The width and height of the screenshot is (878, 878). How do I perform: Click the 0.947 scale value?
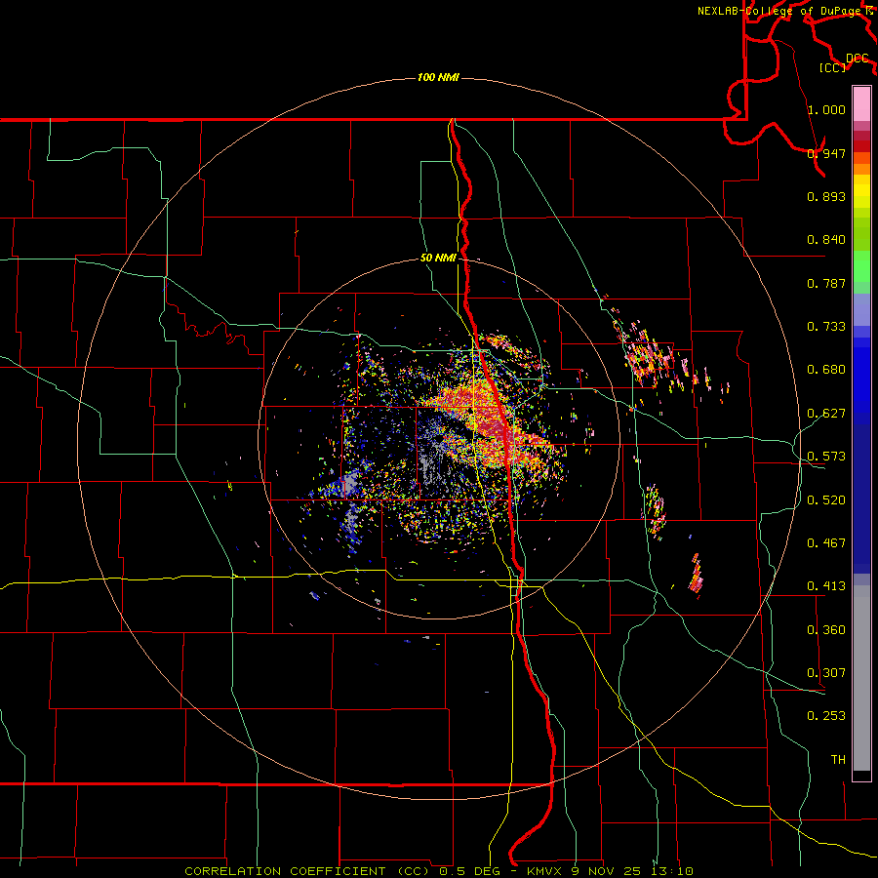click(826, 153)
